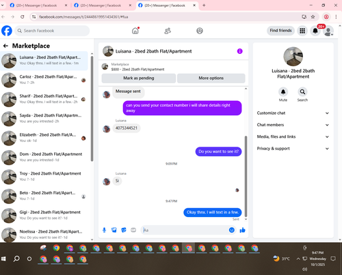Image resolution: width=342 pixels, height=275 pixels.
Task: Click the browser address bar URL
Action: coord(83,17)
